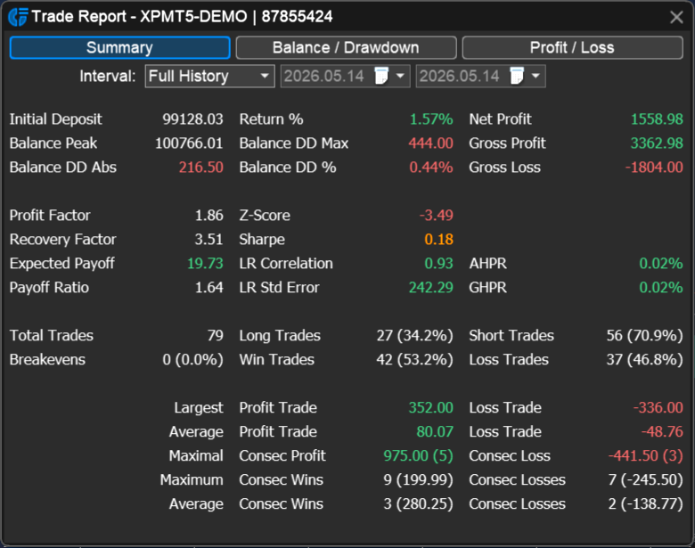This screenshot has width=695, height=548.
Task: Click the calendar icon in the end date field
Action: [x=517, y=76]
